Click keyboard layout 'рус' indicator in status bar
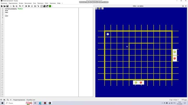The height and width of the screenshot is (105, 188). 184,100
